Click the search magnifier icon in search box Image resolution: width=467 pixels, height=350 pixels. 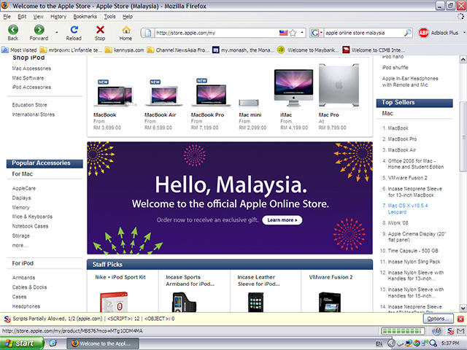click(407, 33)
